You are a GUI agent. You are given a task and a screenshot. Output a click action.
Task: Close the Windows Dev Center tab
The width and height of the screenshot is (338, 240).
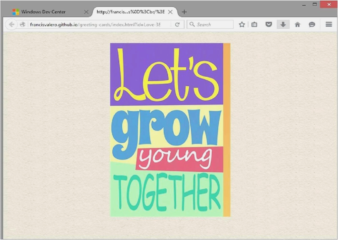[x=86, y=12]
